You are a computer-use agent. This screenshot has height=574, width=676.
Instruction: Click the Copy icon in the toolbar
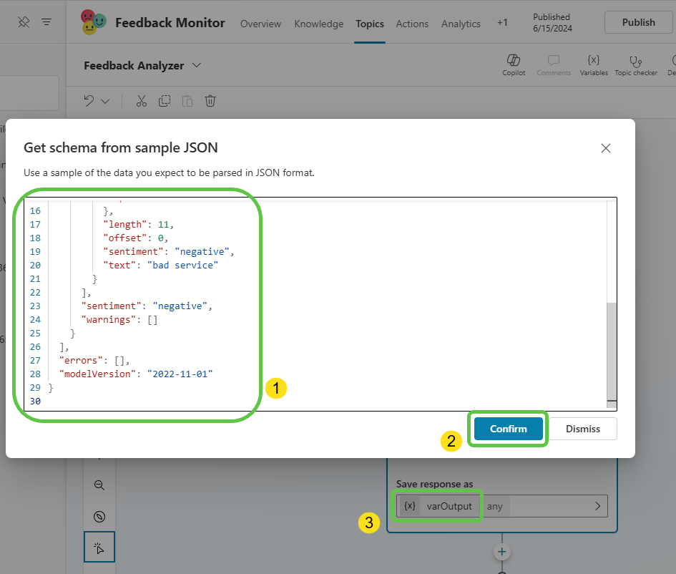point(165,101)
